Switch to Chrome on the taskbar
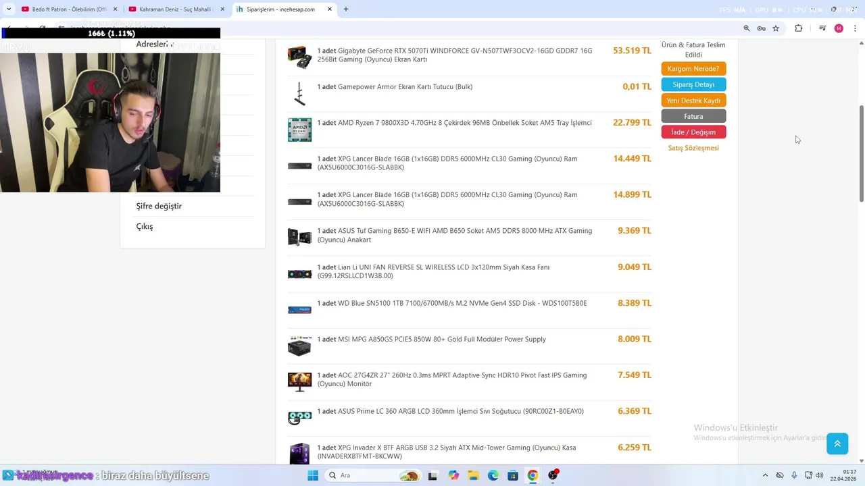This screenshot has height=486, width=865. coord(533,475)
